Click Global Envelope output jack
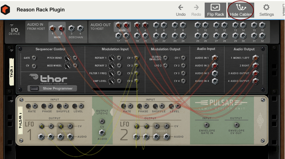 (x=165, y=58)
